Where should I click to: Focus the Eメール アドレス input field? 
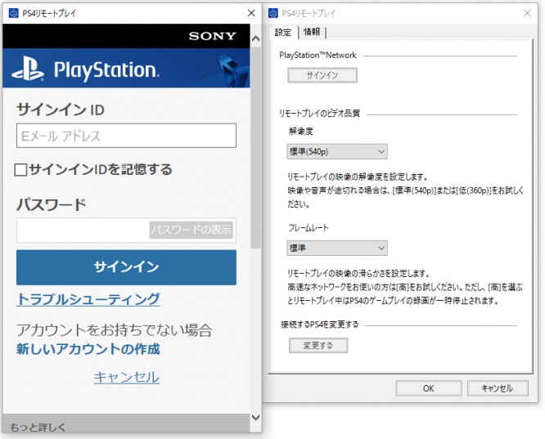(x=126, y=136)
